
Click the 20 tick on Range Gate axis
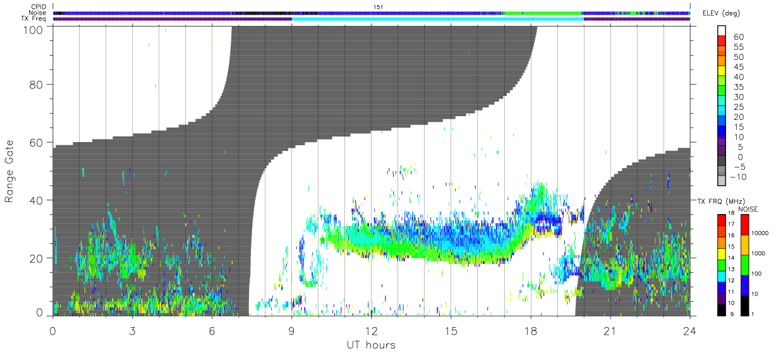(x=36, y=258)
